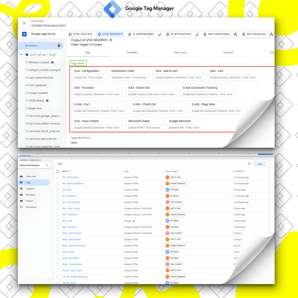Open the TikTok - Initiate Checkout tag link
Image resolution: width=298 pixels, height=298 pixels.
point(75,276)
